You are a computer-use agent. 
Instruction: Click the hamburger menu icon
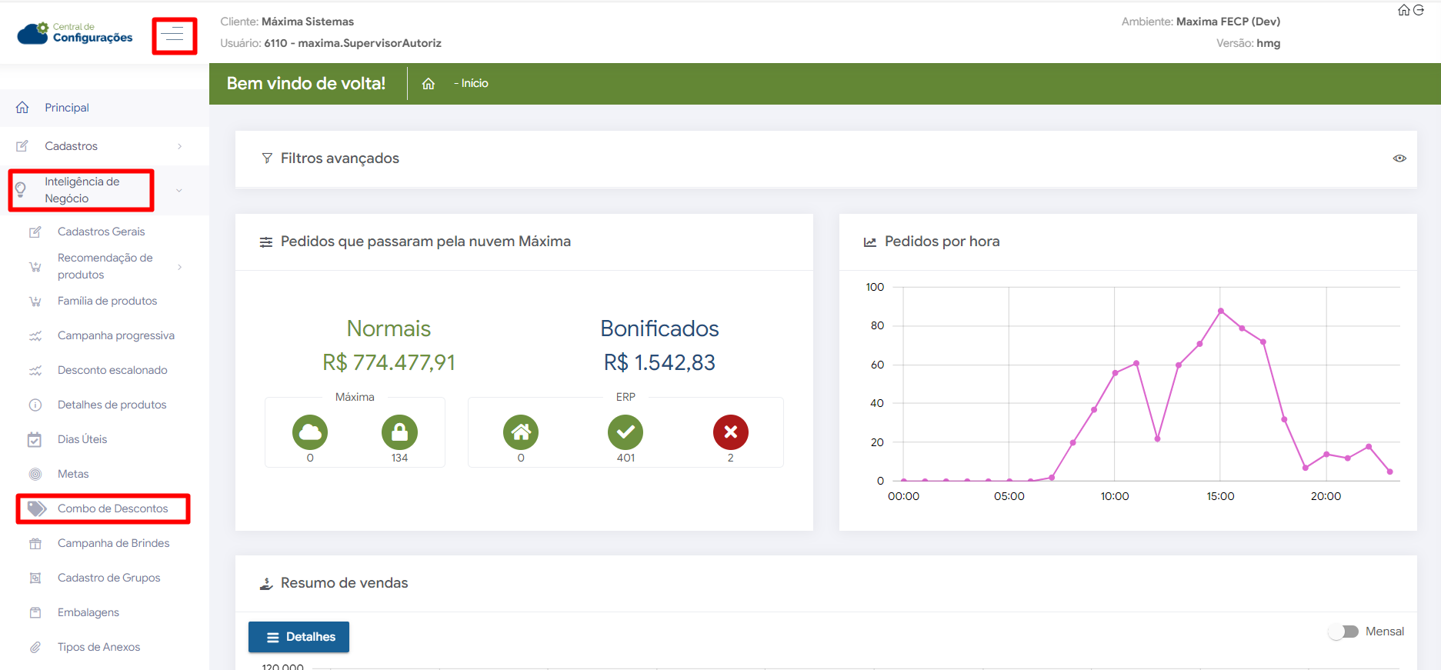click(x=174, y=35)
